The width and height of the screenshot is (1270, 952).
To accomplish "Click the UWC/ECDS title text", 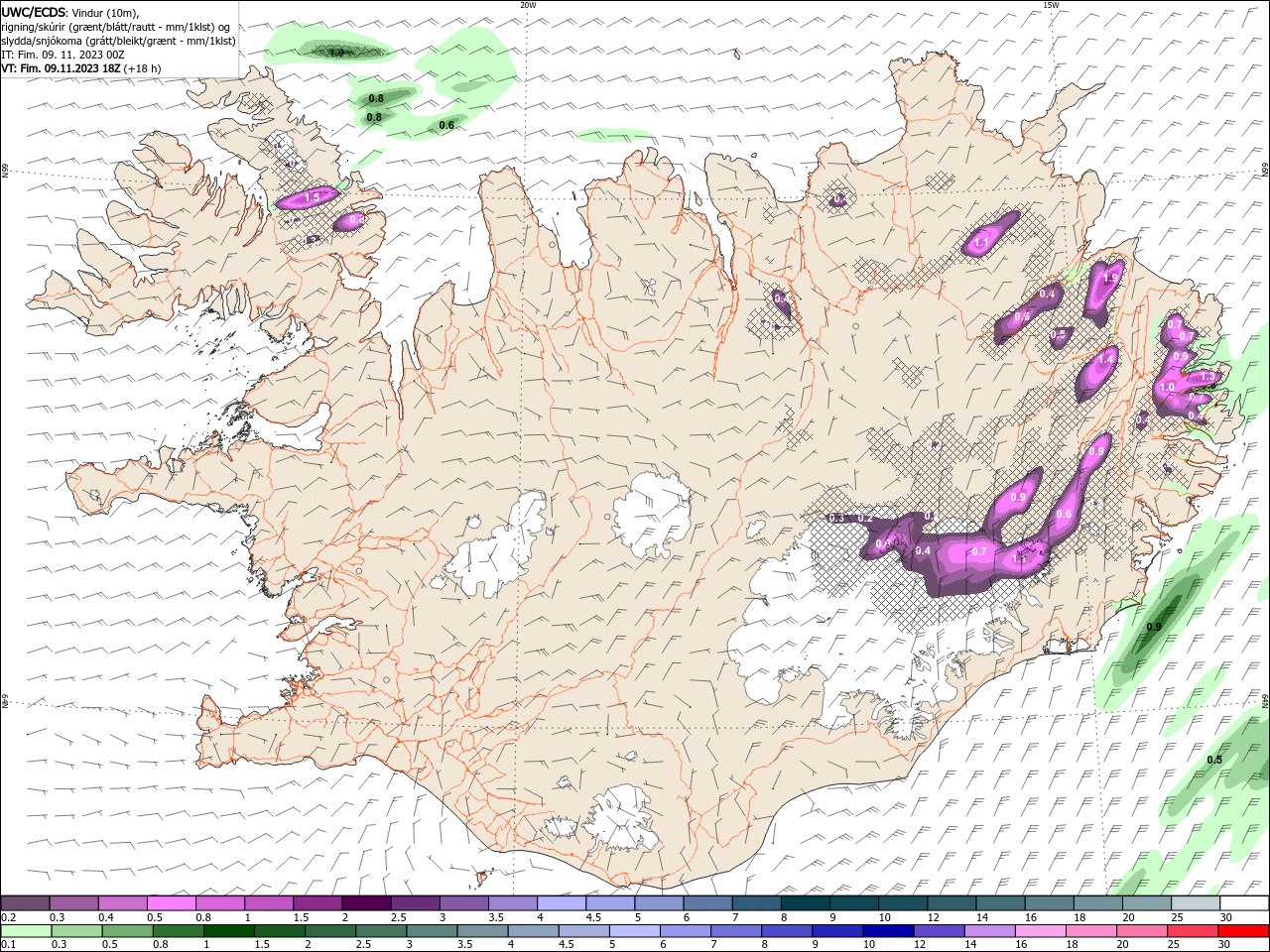I will pyautogui.click(x=35, y=12).
